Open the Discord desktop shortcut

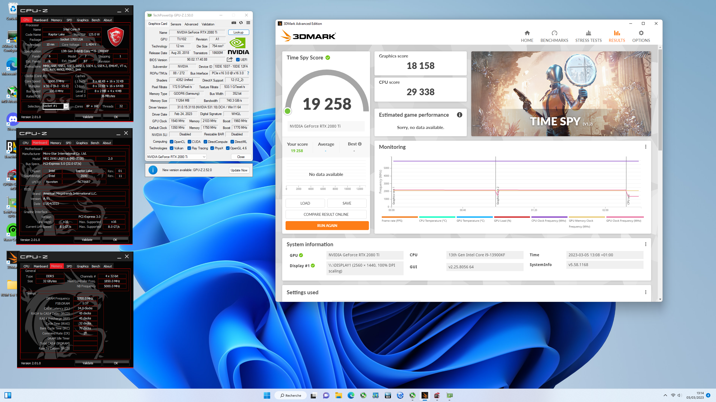[x=12, y=122]
